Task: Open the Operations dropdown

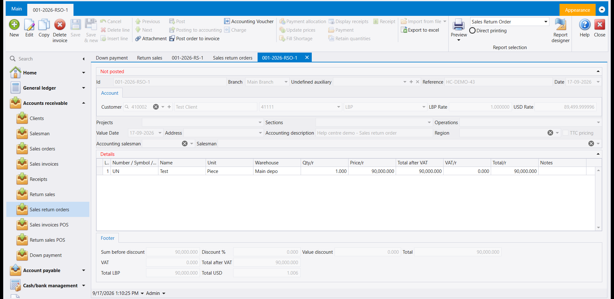Action: 598,123
